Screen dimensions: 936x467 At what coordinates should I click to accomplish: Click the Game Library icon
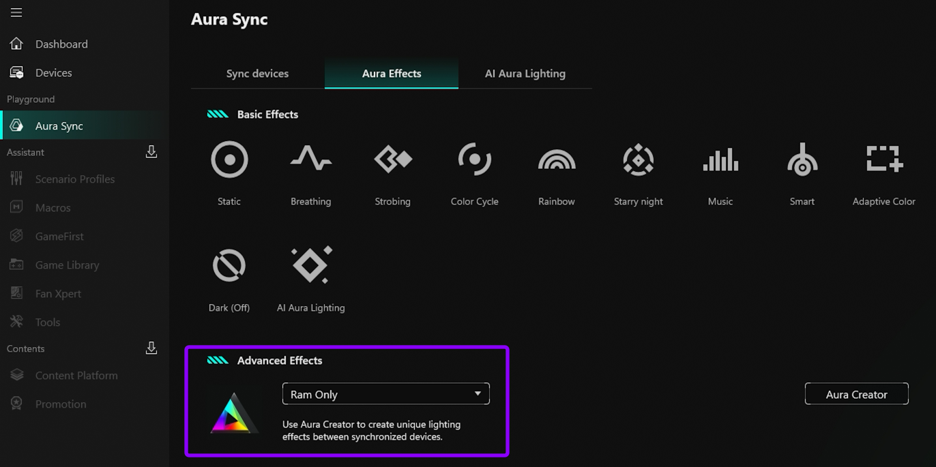[16, 265]
